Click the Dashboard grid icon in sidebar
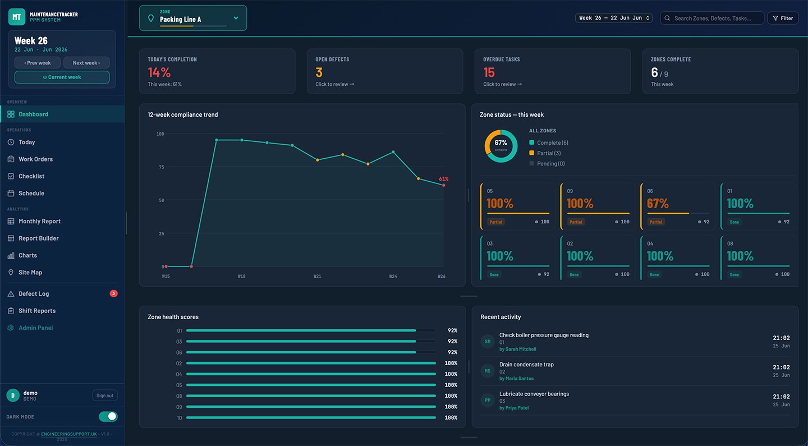Viewport: 808px width, 446px height. click(x=11, y=114)
